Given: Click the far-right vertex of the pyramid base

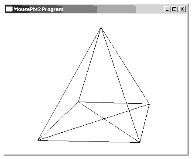Looking at the screenshot, I should [149, 104].
